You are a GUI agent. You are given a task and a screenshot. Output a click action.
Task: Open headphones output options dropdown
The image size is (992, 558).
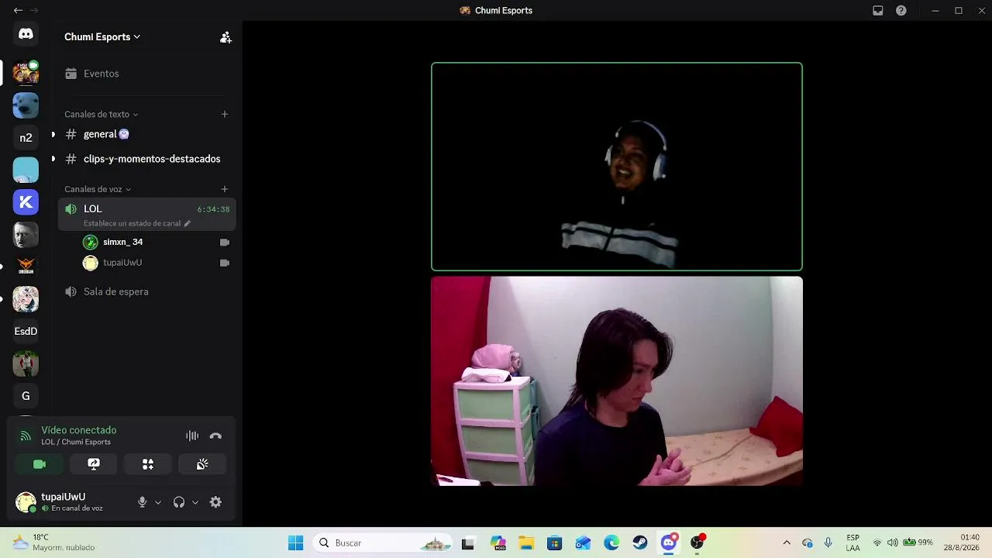point(195,502)
